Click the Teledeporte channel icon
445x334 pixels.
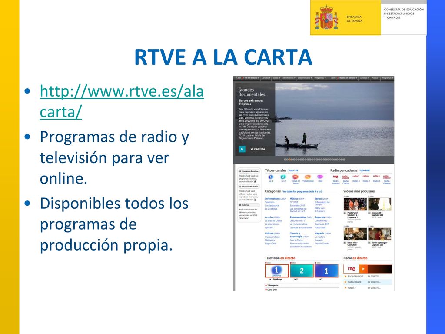click(308, 177)
